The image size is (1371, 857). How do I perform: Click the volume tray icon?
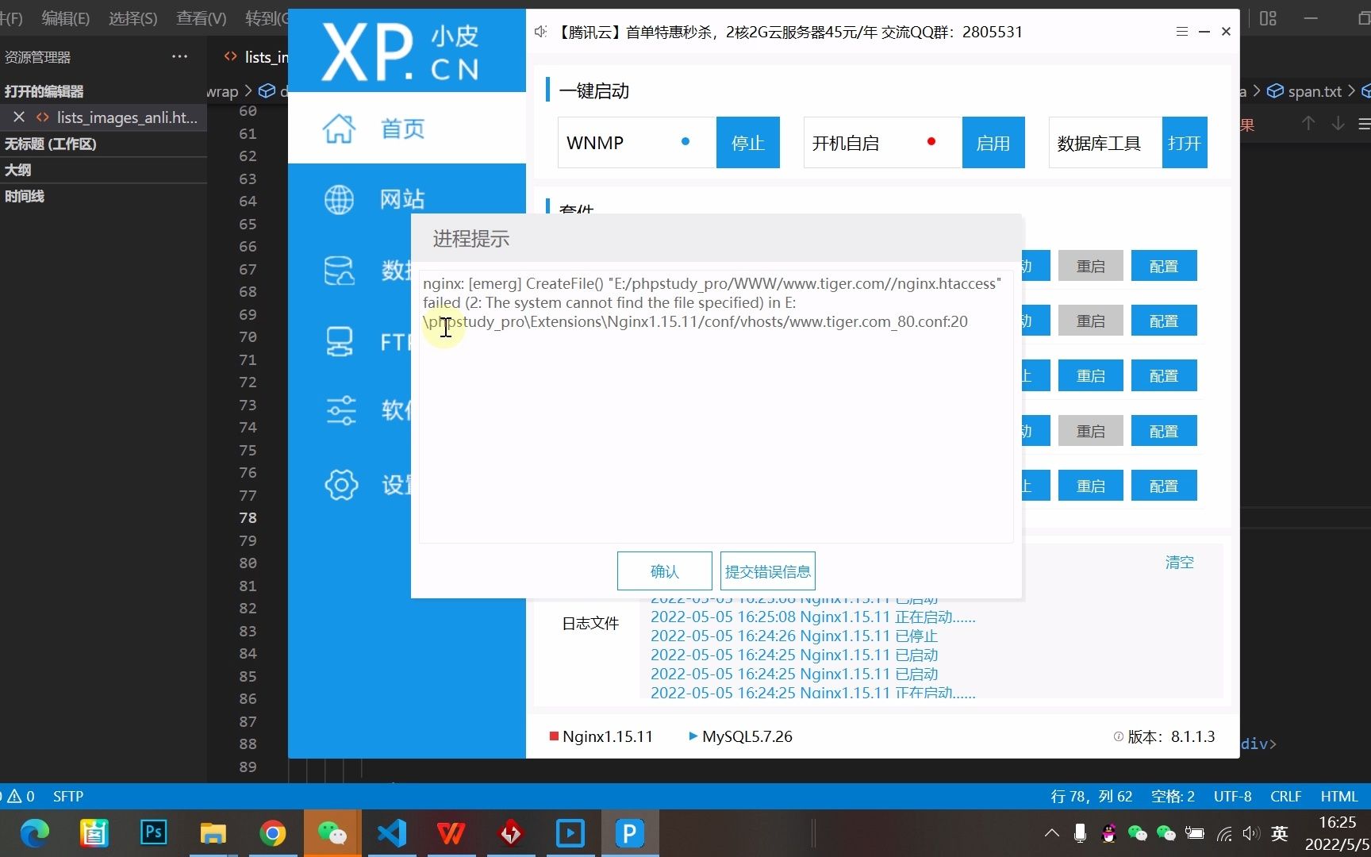click(1251, 833)
